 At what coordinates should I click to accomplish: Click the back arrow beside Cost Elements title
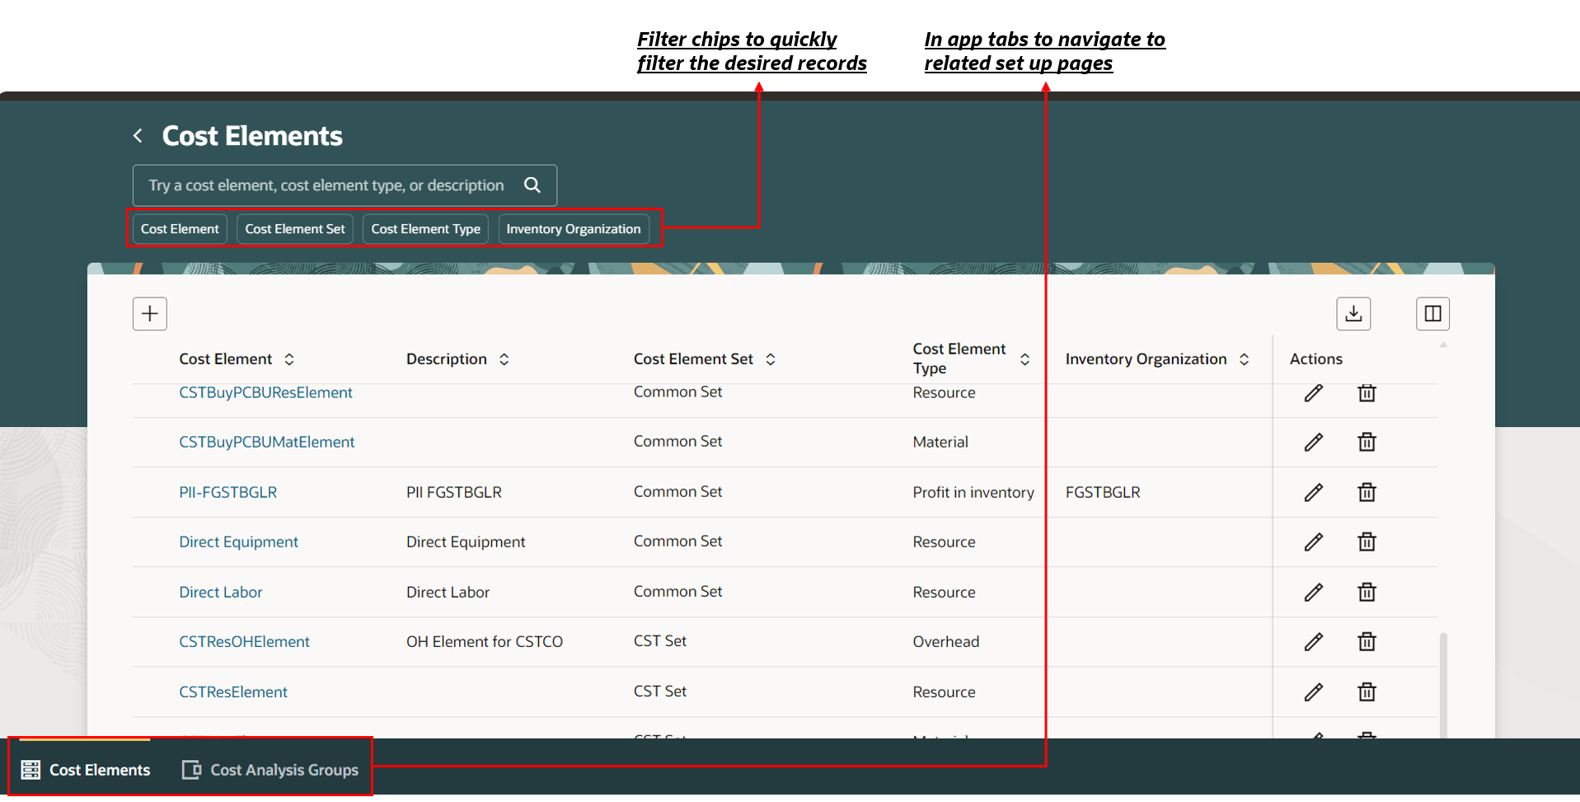pos(138,135)
